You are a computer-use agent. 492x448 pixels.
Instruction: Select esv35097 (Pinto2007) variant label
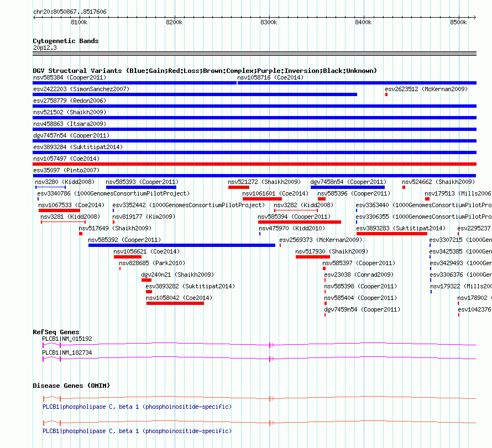[x=66, y=170]
